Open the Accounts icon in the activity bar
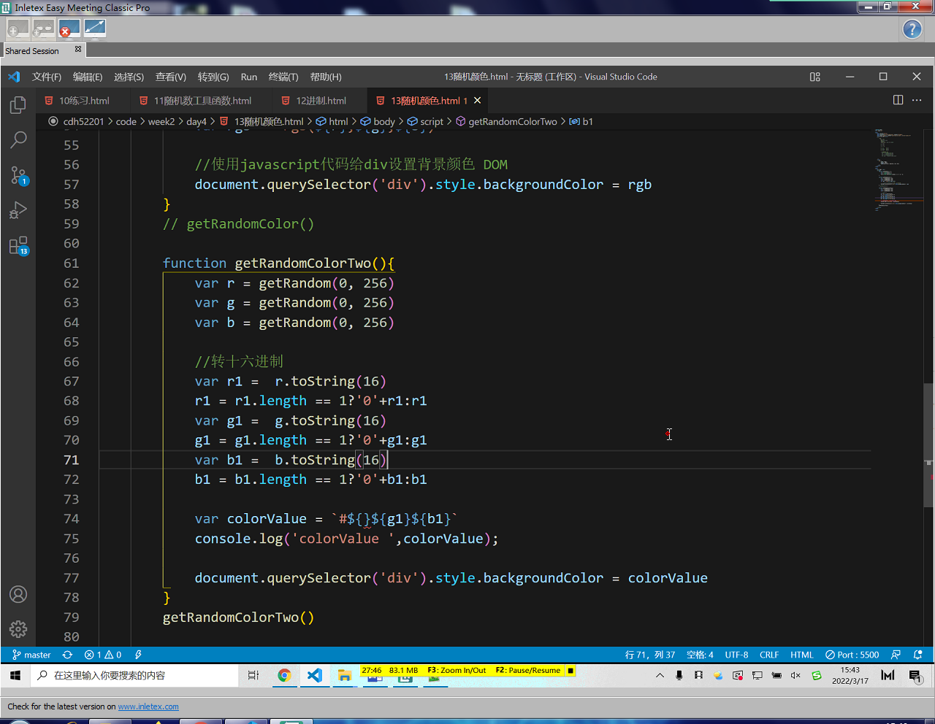The height and width of the screenshot is (724, 935). click(x=18, y=594)
